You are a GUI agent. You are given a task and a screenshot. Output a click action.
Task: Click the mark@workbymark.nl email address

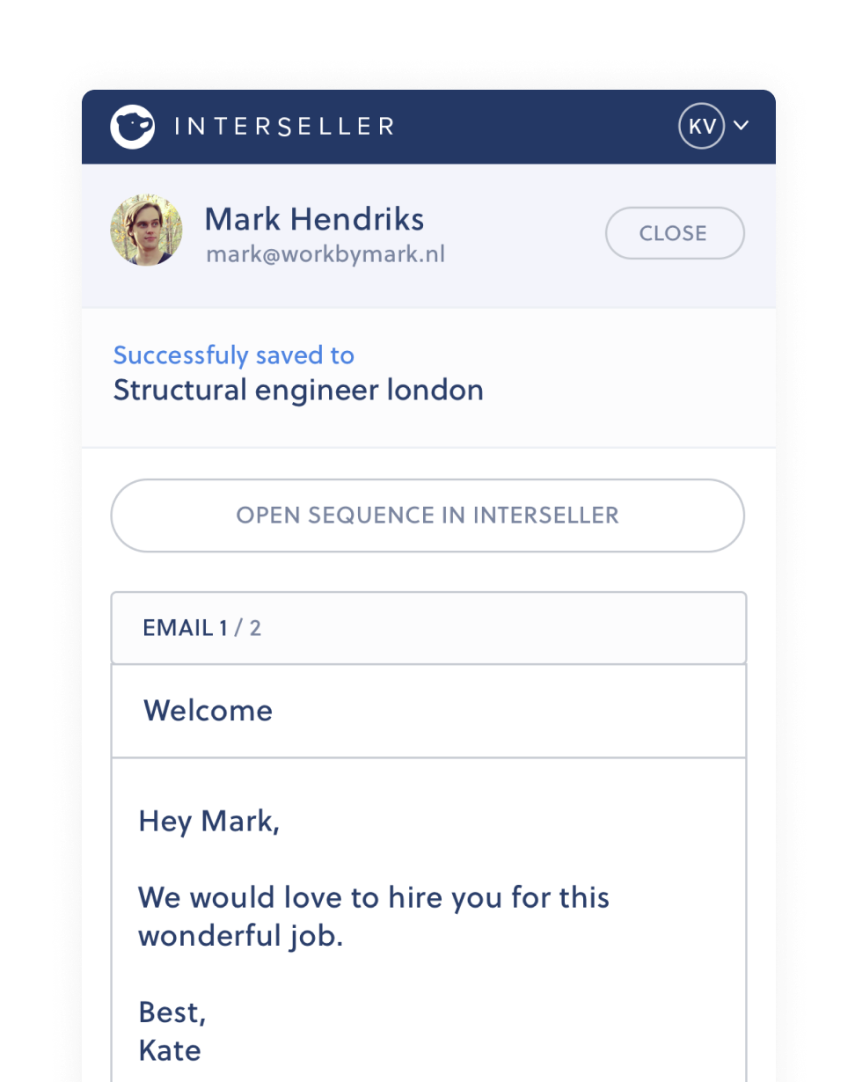pyautogui.click(x=325, y=255)
